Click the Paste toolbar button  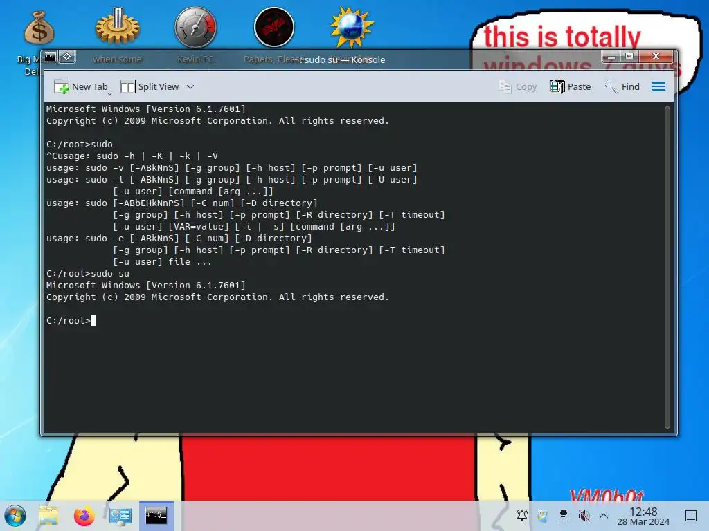click(571, 86)
